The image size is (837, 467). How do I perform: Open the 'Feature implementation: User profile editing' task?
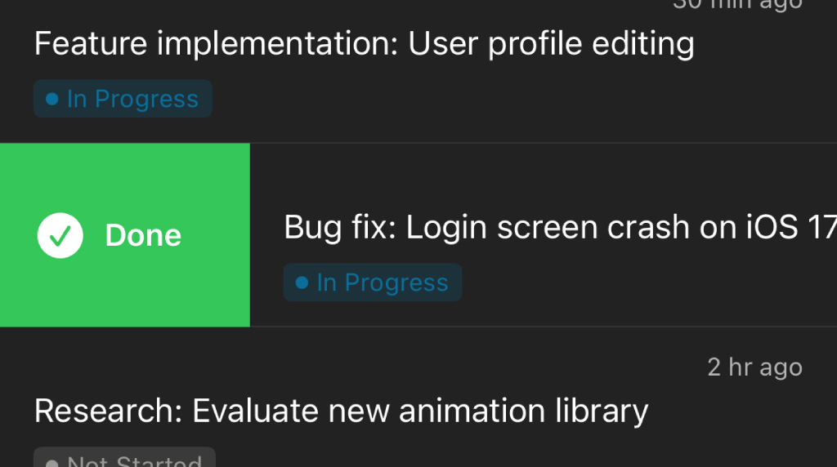click(x=364, y=44)
